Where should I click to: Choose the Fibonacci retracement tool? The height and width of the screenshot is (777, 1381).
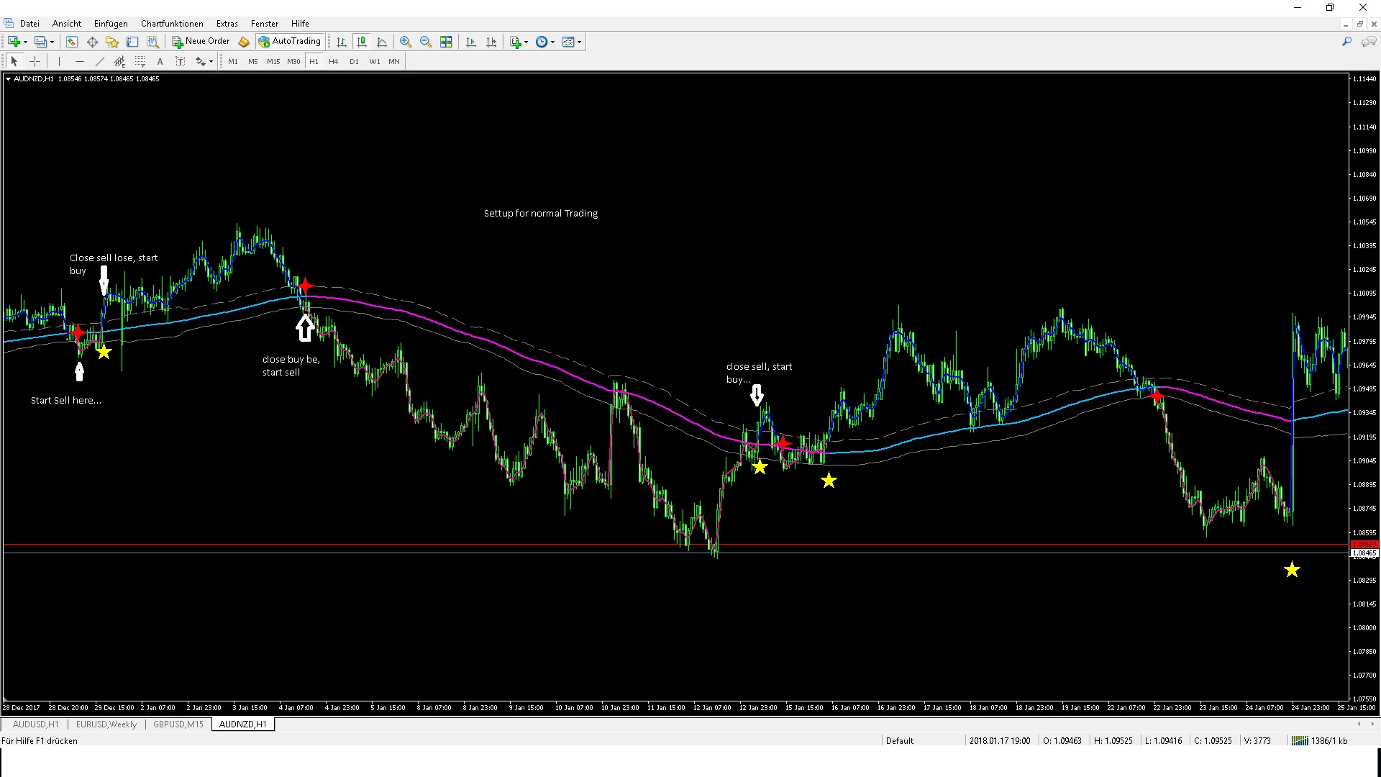[x=140, y=61]
